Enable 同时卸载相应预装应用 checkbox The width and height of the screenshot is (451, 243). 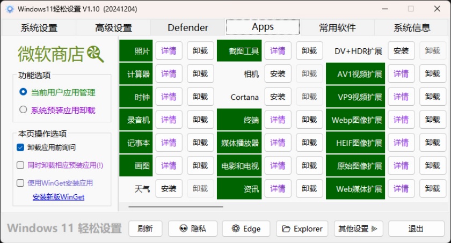[x=21, y=165]
